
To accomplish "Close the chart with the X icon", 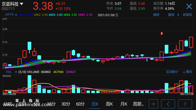I will coord(189,6).
